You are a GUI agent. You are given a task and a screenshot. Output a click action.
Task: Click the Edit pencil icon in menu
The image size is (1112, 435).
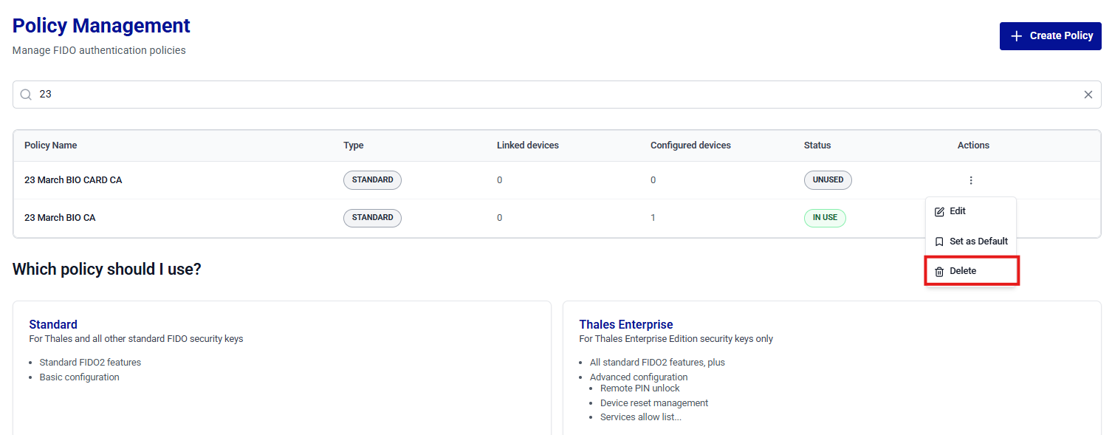(939, 212)
